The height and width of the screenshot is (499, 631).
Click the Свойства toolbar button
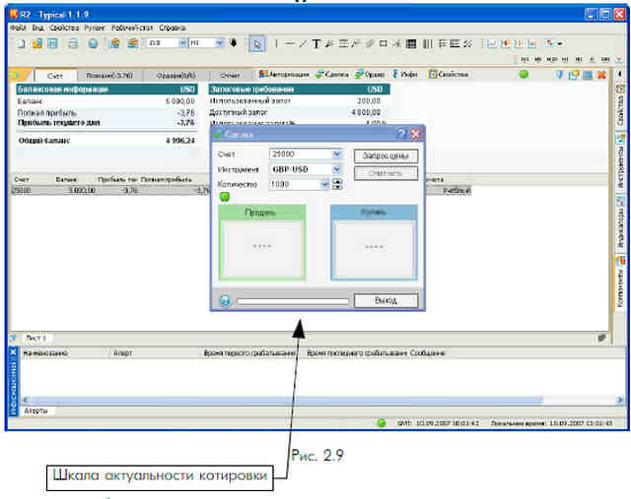click(449, 75)
